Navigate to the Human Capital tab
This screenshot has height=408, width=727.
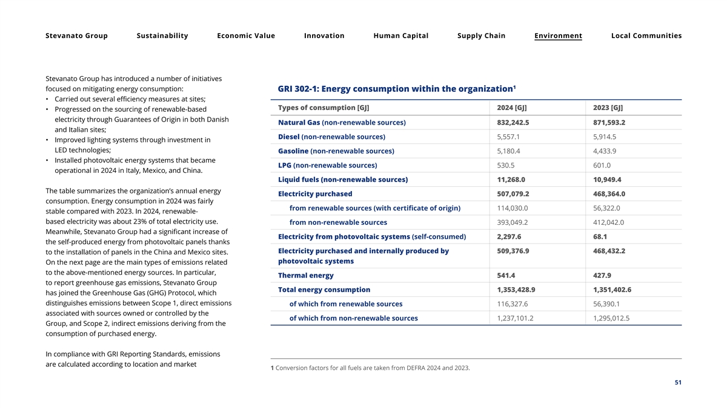400,36
